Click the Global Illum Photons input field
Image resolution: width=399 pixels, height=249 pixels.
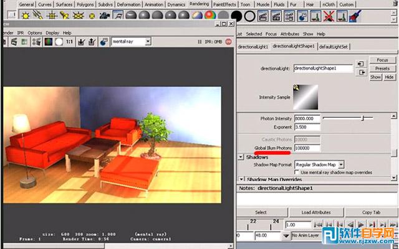click(307, 148)
